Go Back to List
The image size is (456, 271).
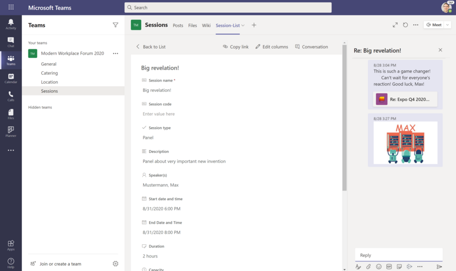click(151, 47)
